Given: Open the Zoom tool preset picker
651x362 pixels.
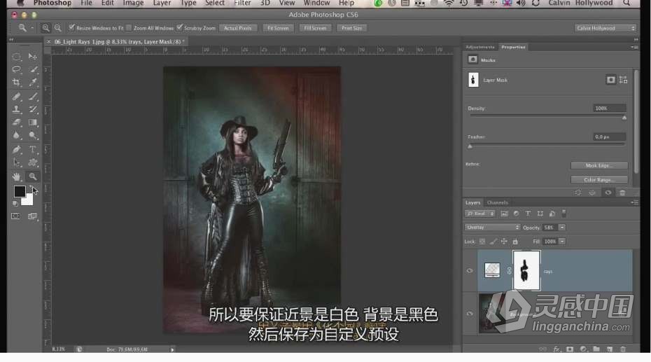Looking at the screenshot, I should pyautogui.click(x=25, y=28).
